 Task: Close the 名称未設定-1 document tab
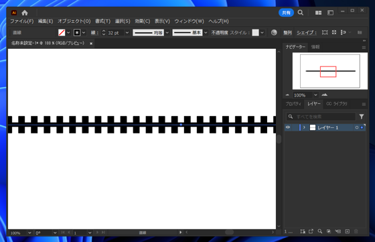(91, 44)
